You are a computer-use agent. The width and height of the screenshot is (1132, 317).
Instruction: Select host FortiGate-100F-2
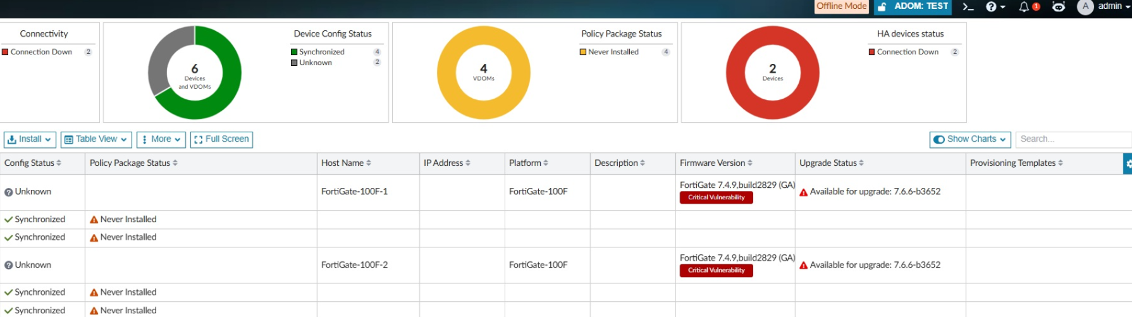(354, 265)
